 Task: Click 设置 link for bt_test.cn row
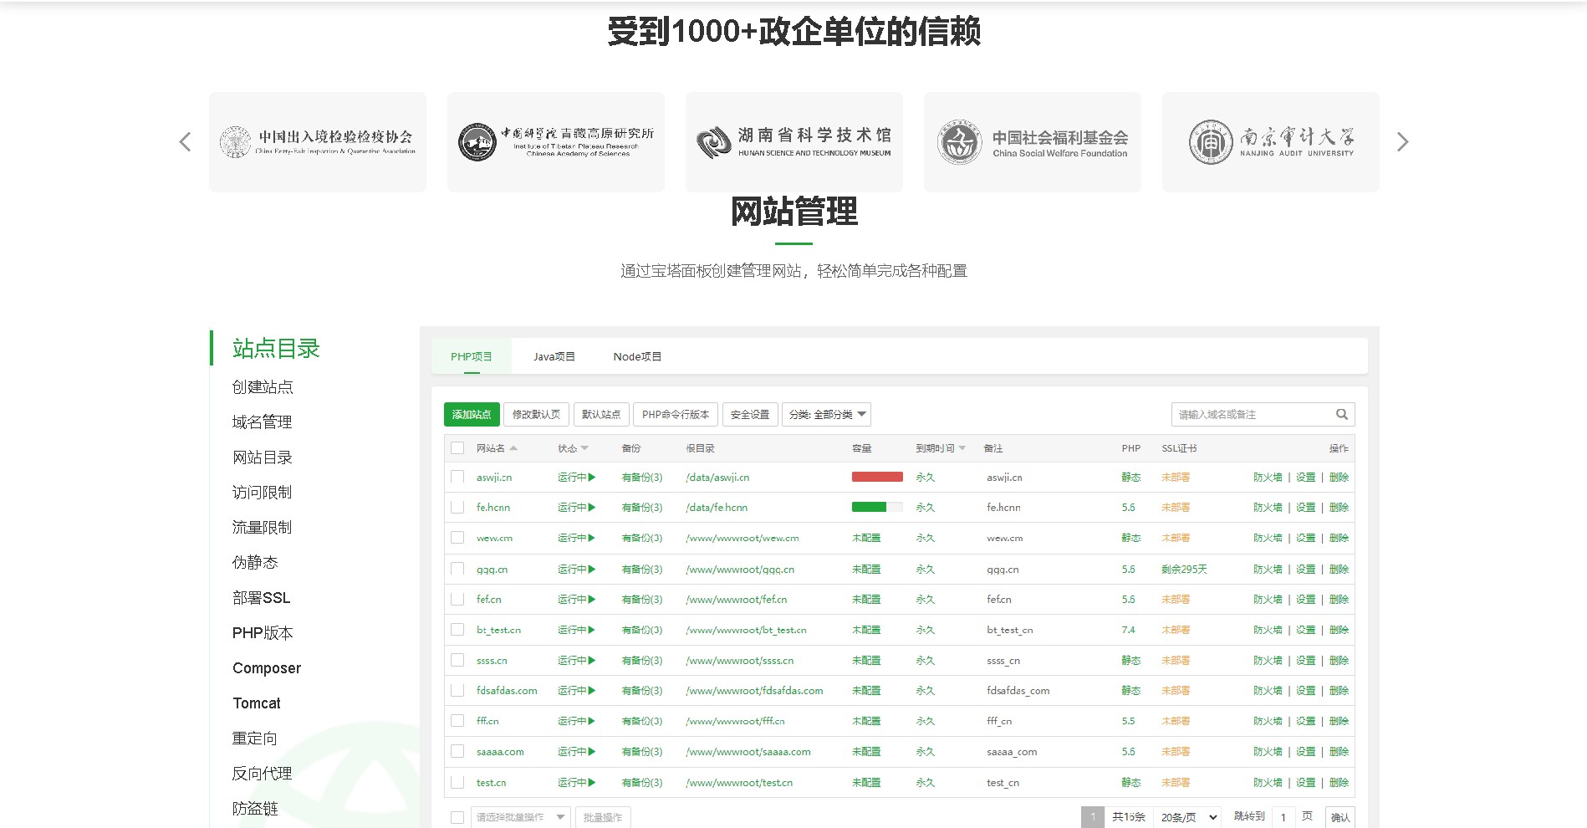point(1305,630)
